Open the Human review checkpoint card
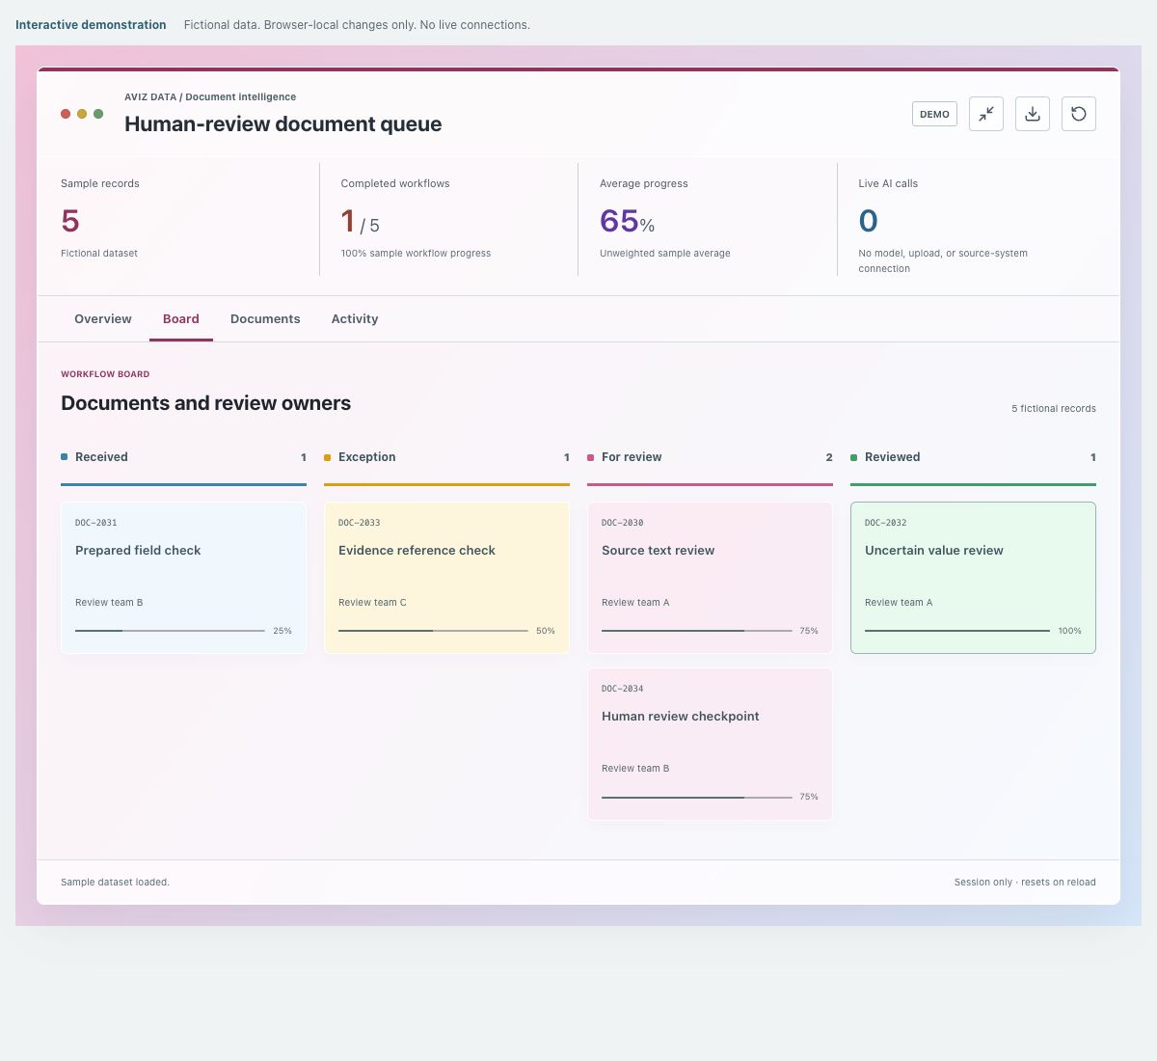Viewport: 1157px width, 1061px height. (x=710, y=744)
